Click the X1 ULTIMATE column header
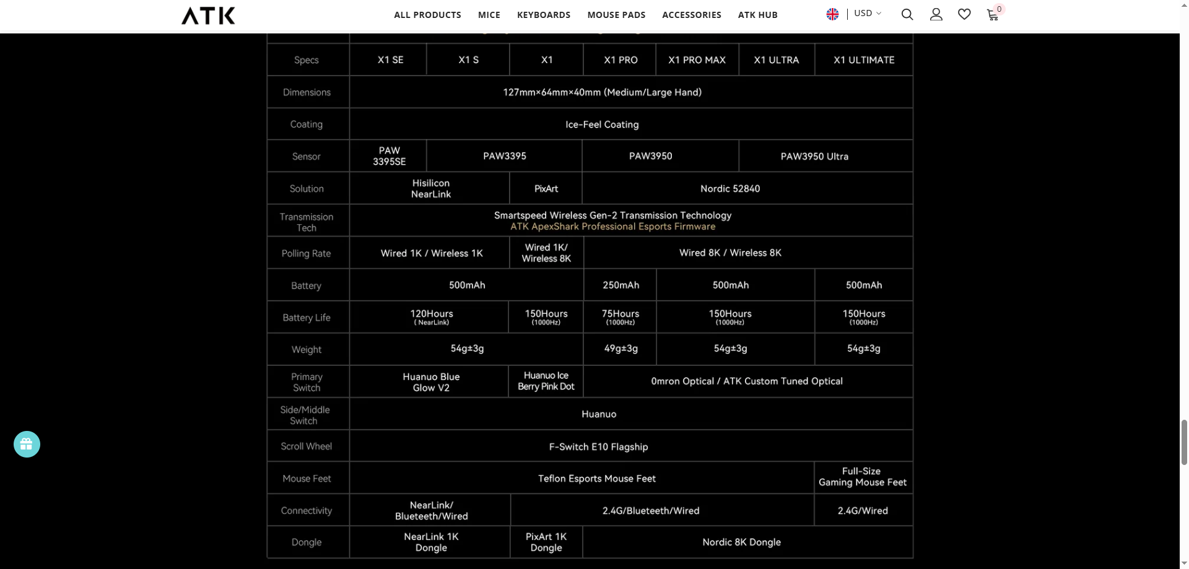Screen dimensions: 1189x569 click(863, 60)
